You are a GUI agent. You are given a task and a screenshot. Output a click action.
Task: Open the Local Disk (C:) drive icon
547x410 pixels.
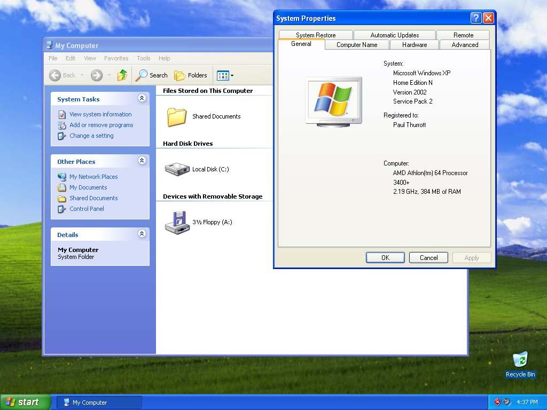coord(177,169)
